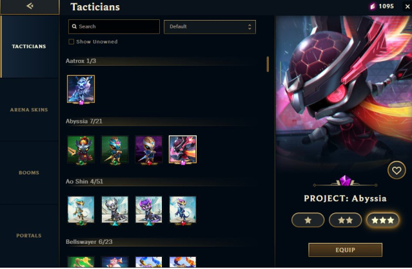
Task: Go to the Portals tab
Action: [29, 236]
